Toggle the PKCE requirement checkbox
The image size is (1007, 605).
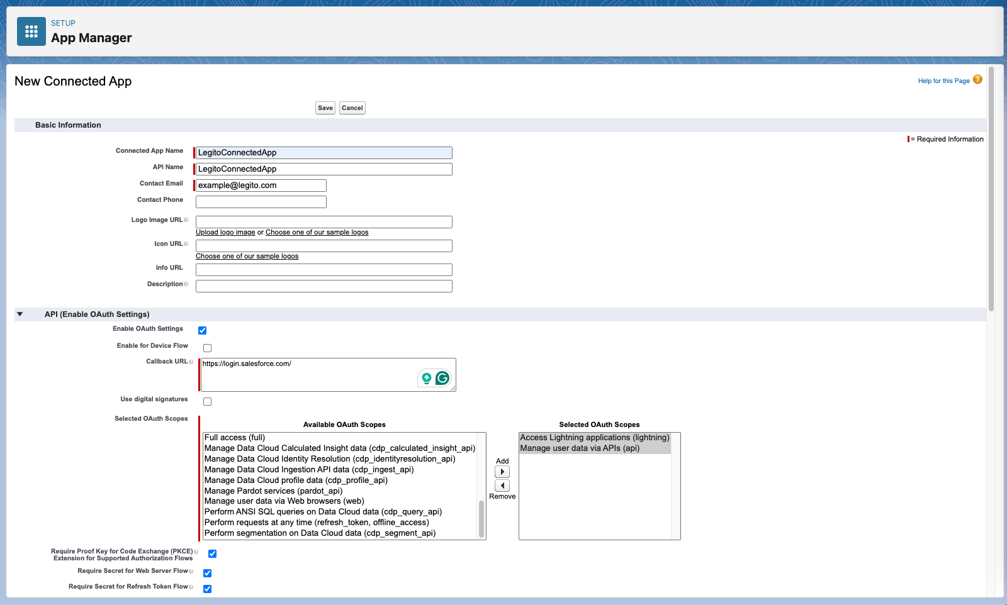point(213,554)
